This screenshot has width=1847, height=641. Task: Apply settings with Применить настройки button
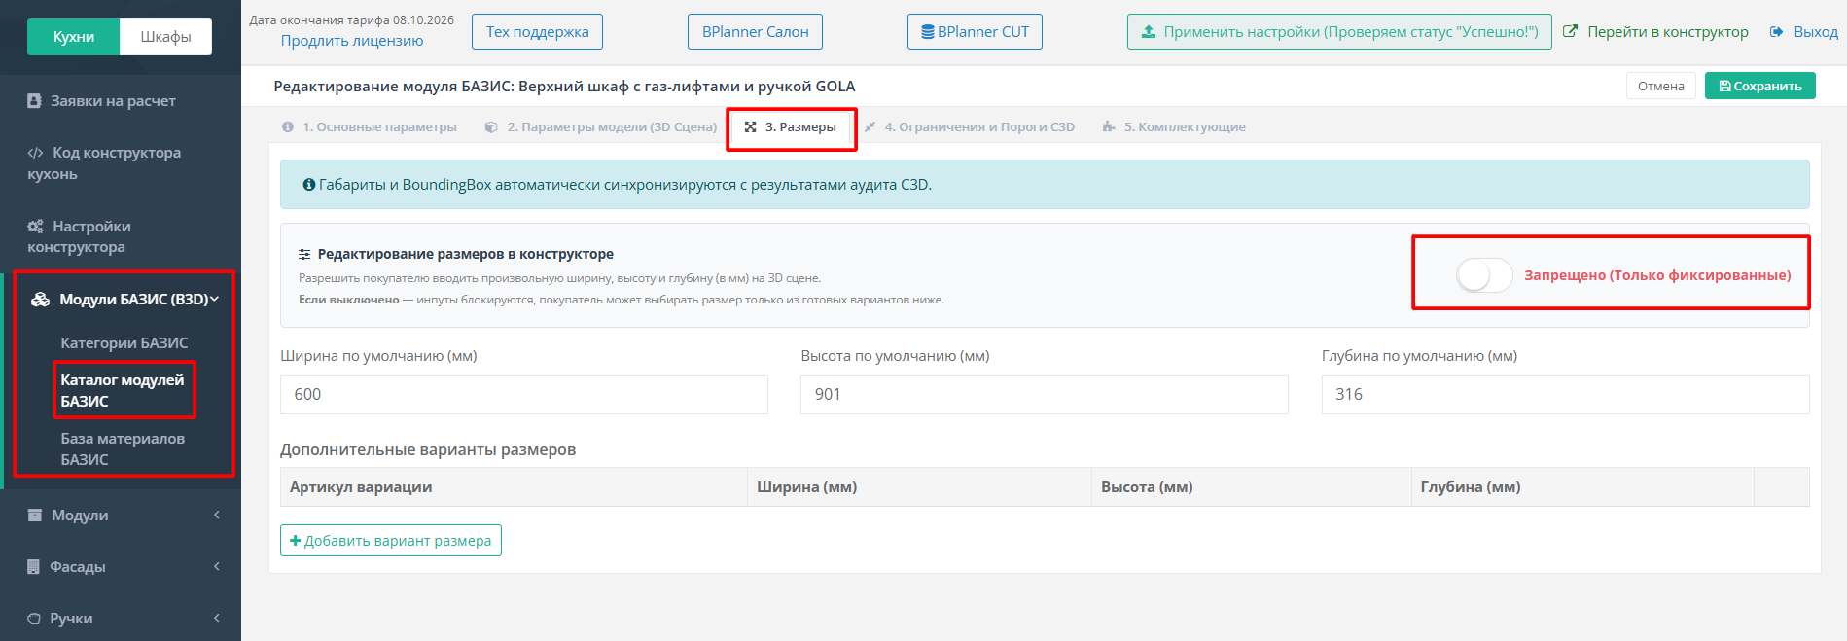click(x=1339, y=32)
